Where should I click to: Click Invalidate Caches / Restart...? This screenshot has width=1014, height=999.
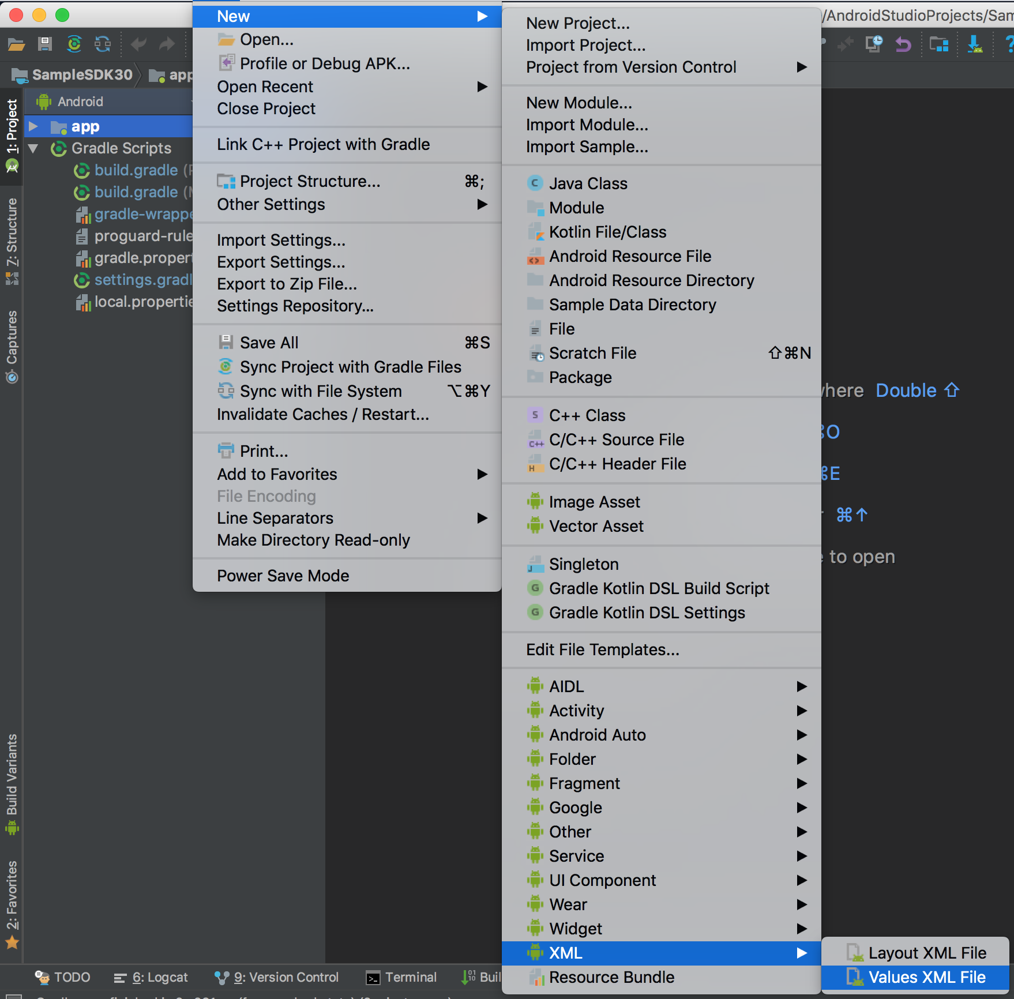click(x=347, y=414)
